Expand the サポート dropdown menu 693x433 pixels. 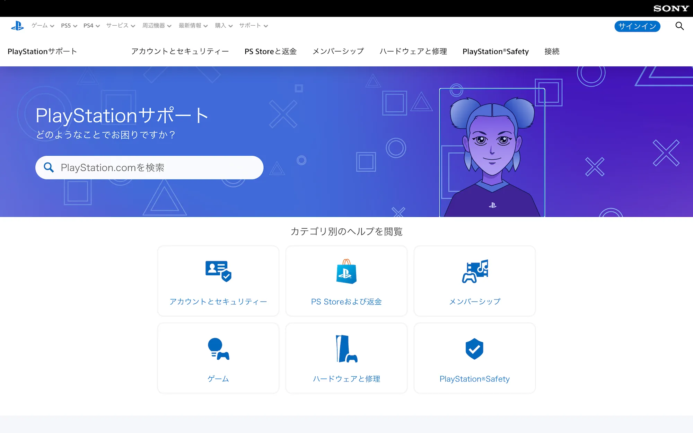[254, 26]
